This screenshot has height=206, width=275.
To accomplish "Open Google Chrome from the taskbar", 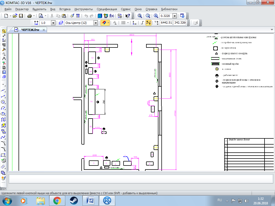I will click(57, 200).
